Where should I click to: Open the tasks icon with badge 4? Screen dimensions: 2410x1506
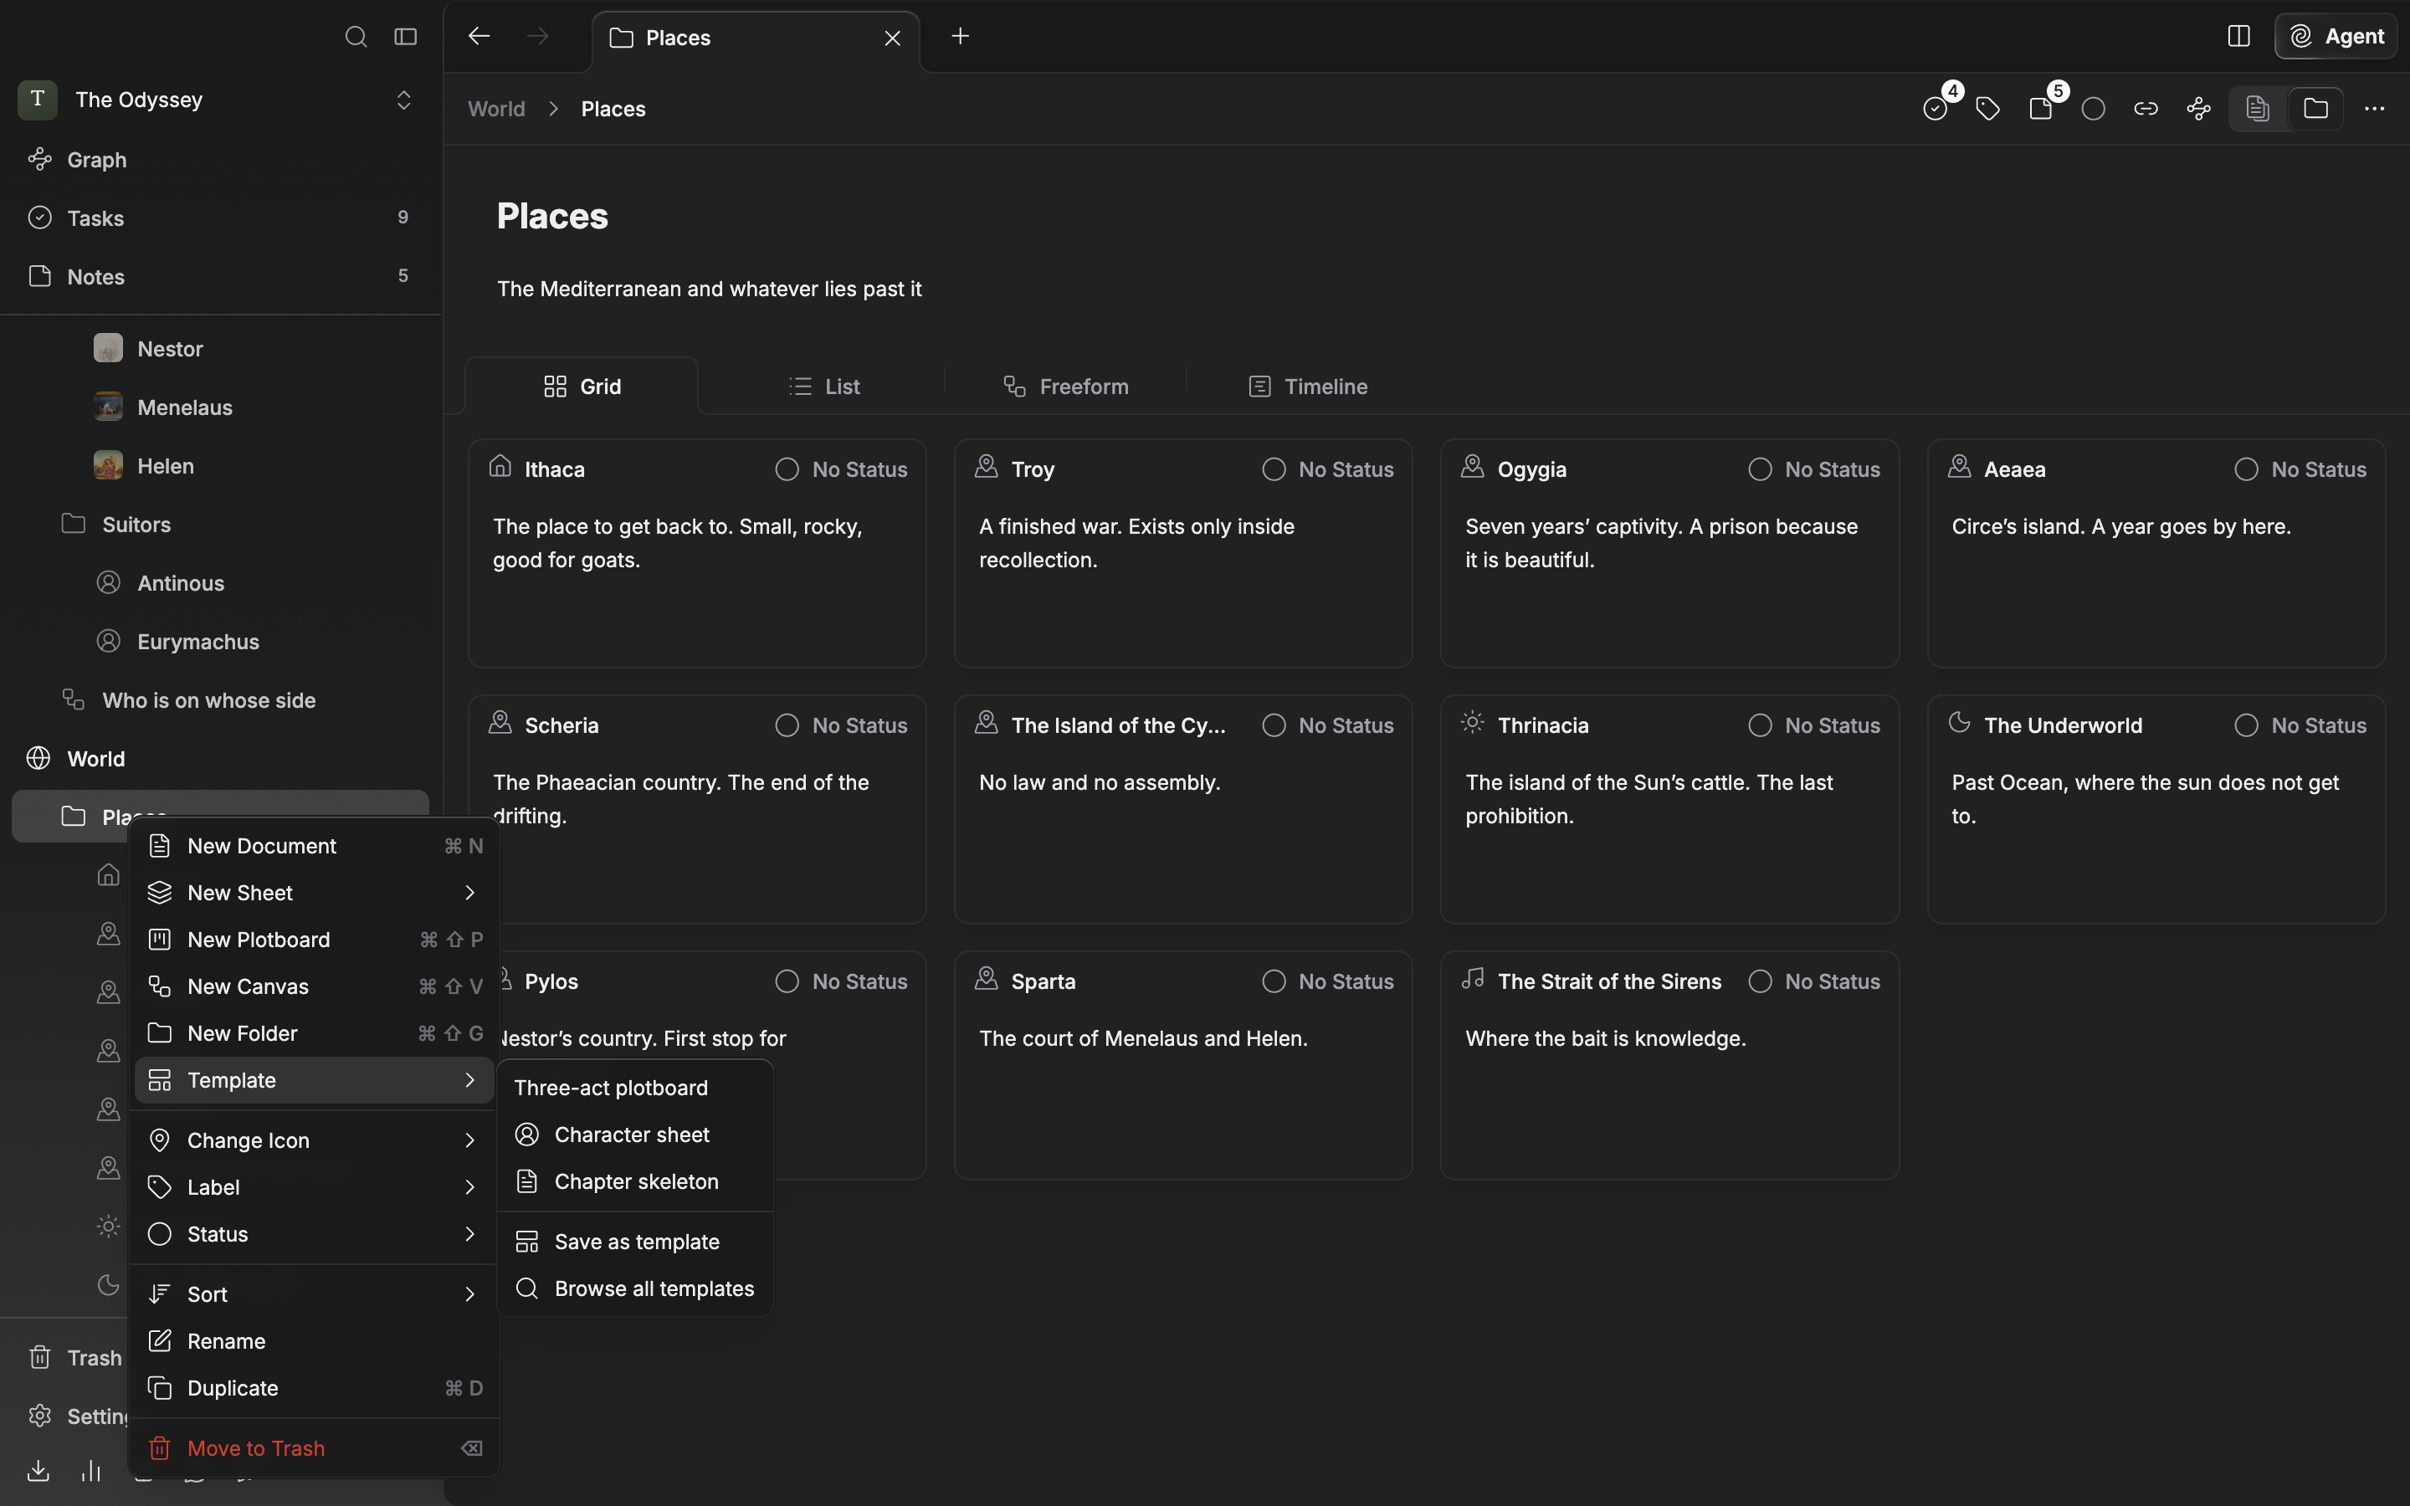point(1936,109)
